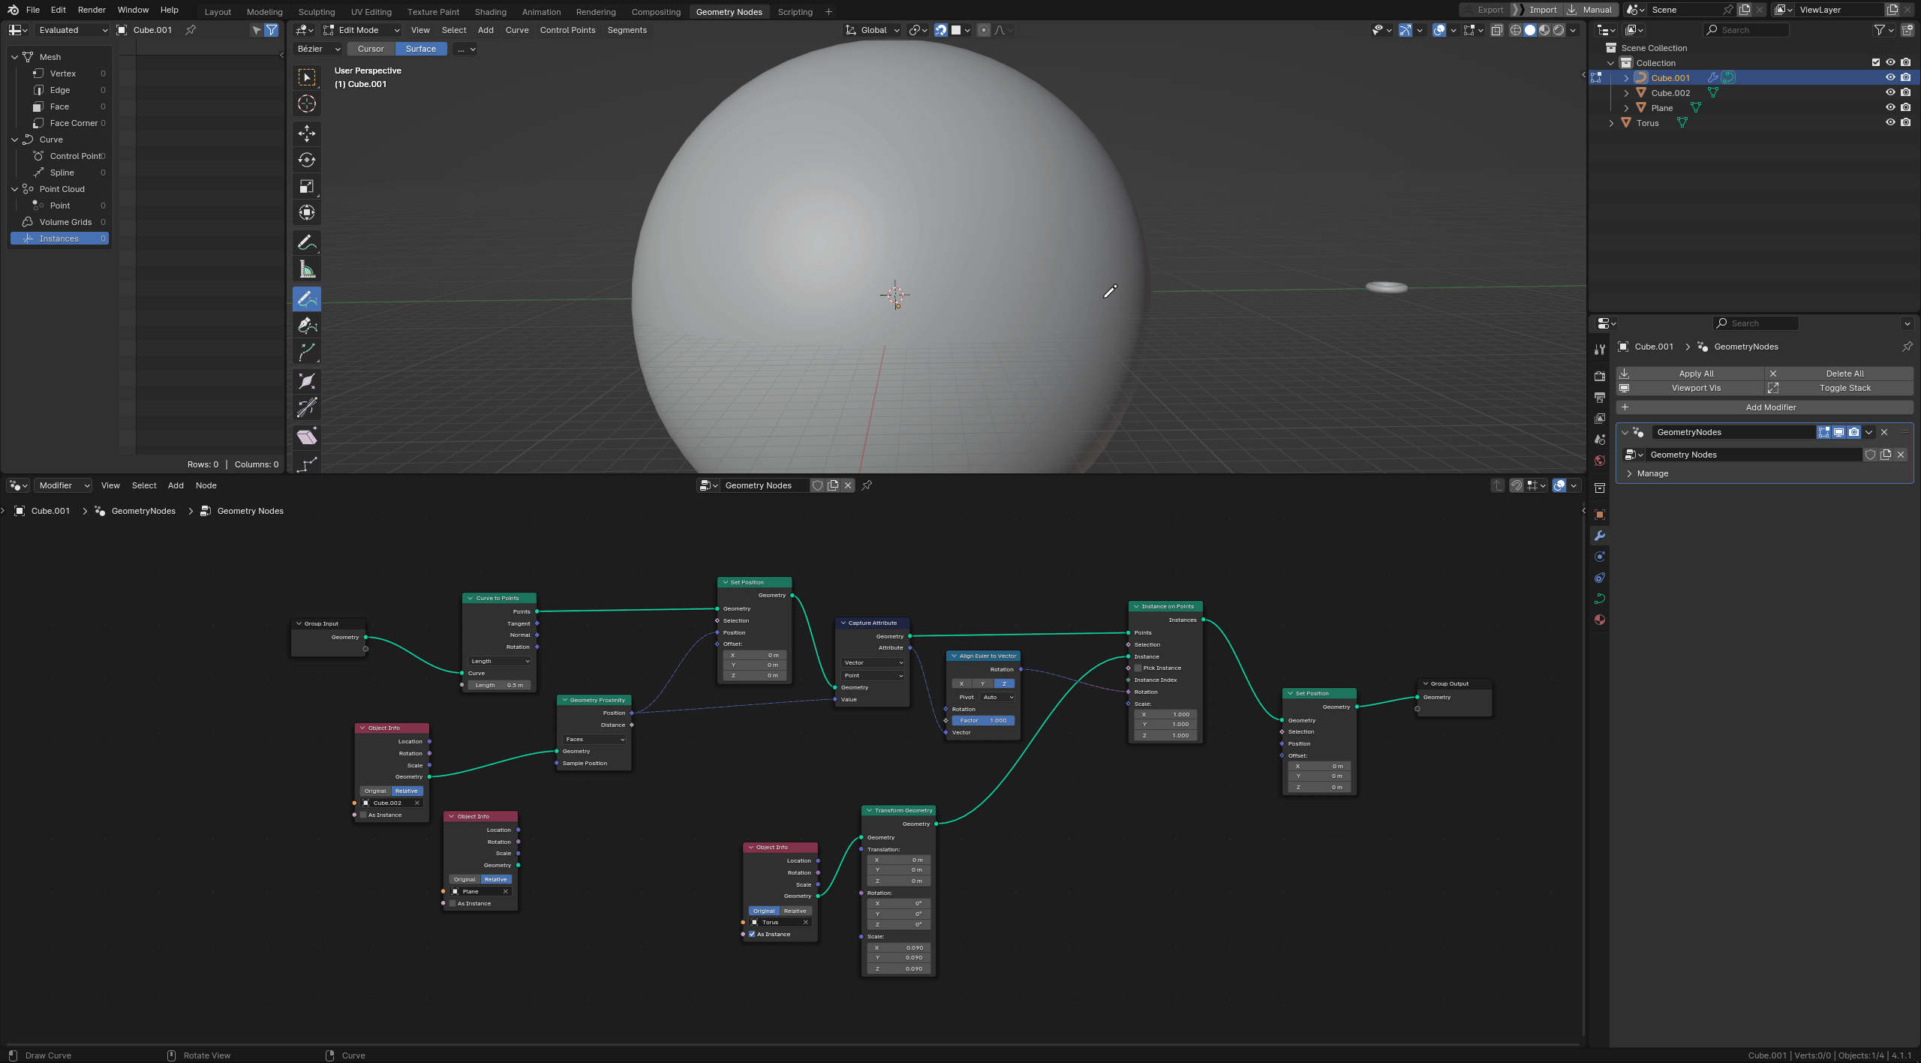Open the Modifiers properties tab
Viewport: 1921px width, 1063px height.
coord(1600,536)
